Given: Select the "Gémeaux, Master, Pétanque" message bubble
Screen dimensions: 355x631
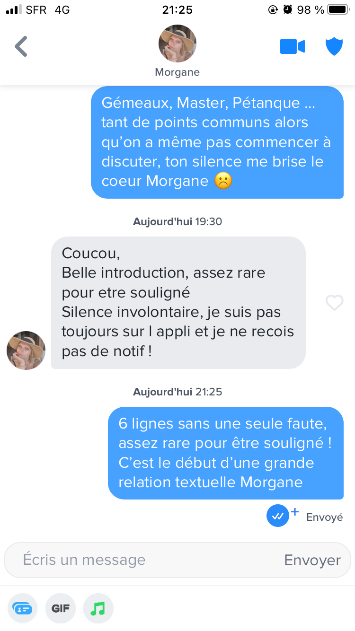Looking at the screenshot, I should [217, 142].
